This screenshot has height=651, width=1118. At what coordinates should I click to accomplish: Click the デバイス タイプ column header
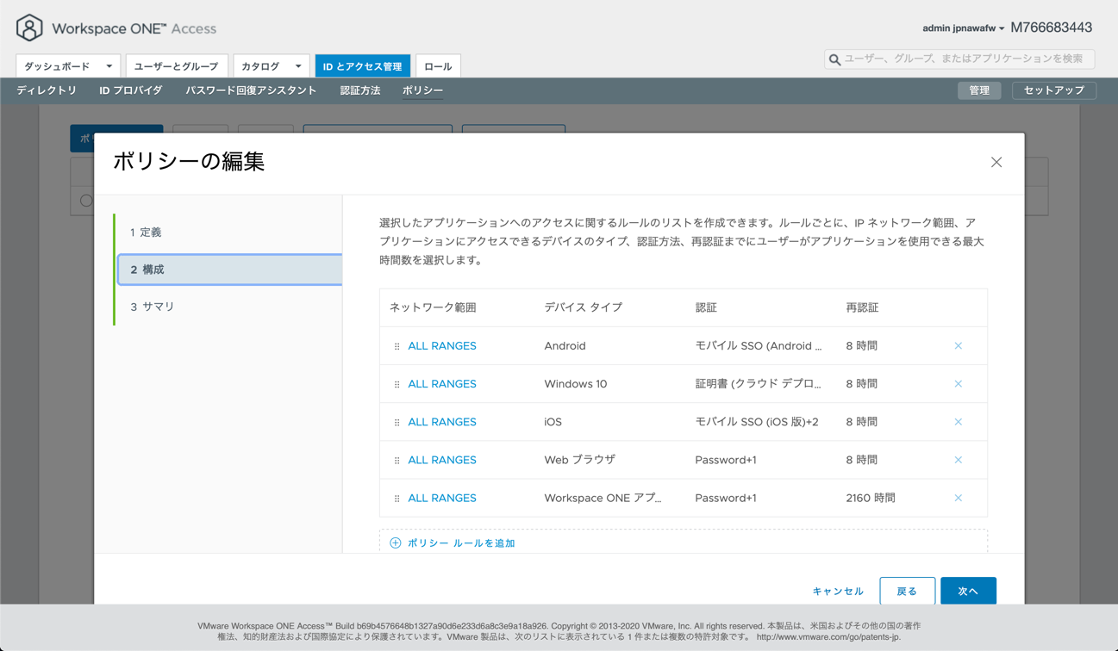click(584, 307)
